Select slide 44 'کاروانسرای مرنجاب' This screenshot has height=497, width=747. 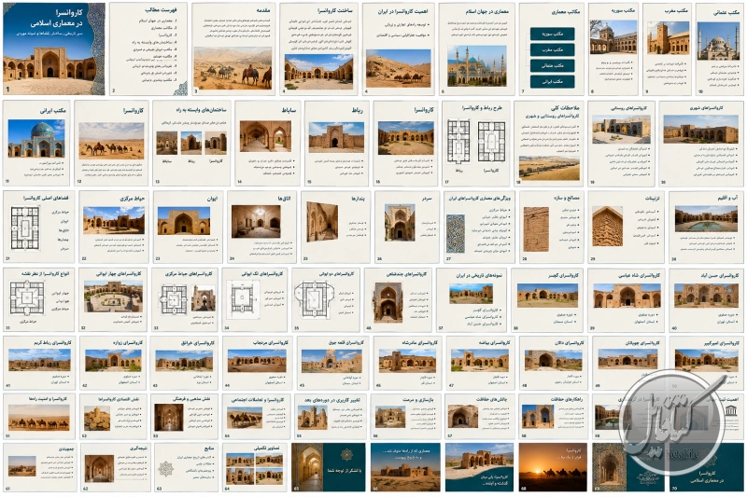[257, 363]
